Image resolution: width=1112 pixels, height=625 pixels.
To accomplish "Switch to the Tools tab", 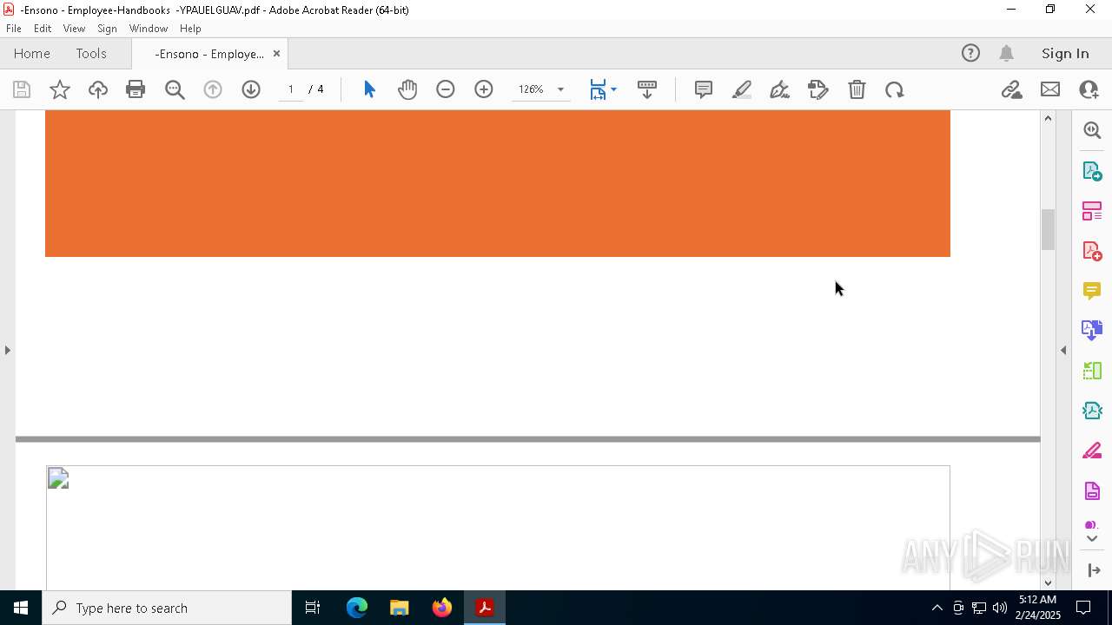I will [x=91, y=54].
